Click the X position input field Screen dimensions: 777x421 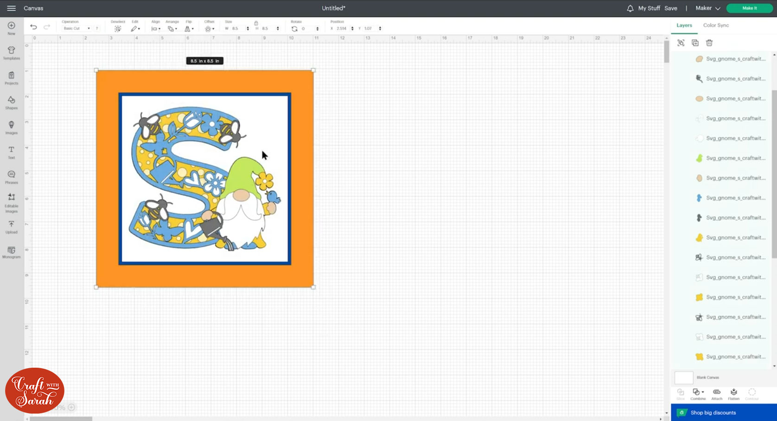pyautogui.click(x=343, y=29)
